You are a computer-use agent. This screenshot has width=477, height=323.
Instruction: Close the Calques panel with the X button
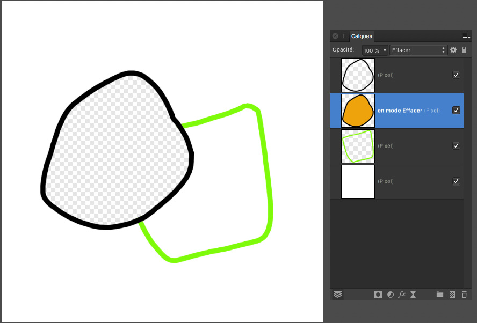[335, 36]
